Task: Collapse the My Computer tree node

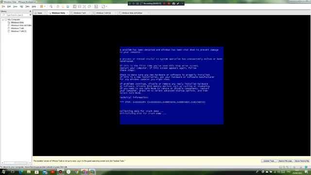Action: [3, 19]
